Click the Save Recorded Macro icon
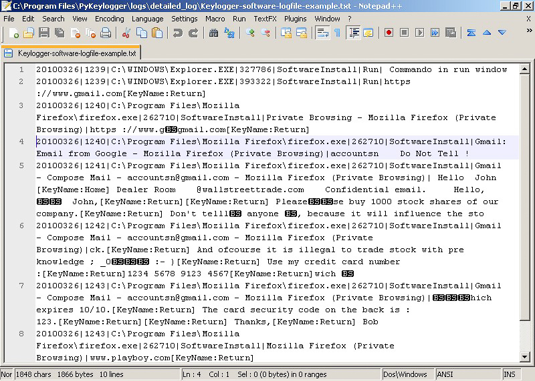This screenshot has width=535, height=381. pos(451,33)
